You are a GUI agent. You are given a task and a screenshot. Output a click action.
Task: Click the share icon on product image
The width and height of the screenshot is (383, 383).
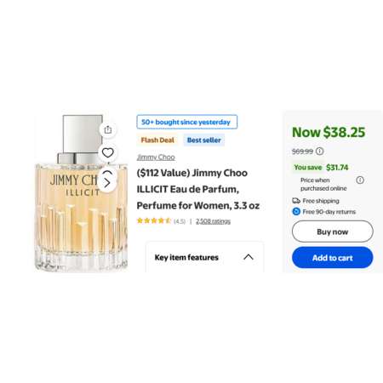(x=108, y=129)
